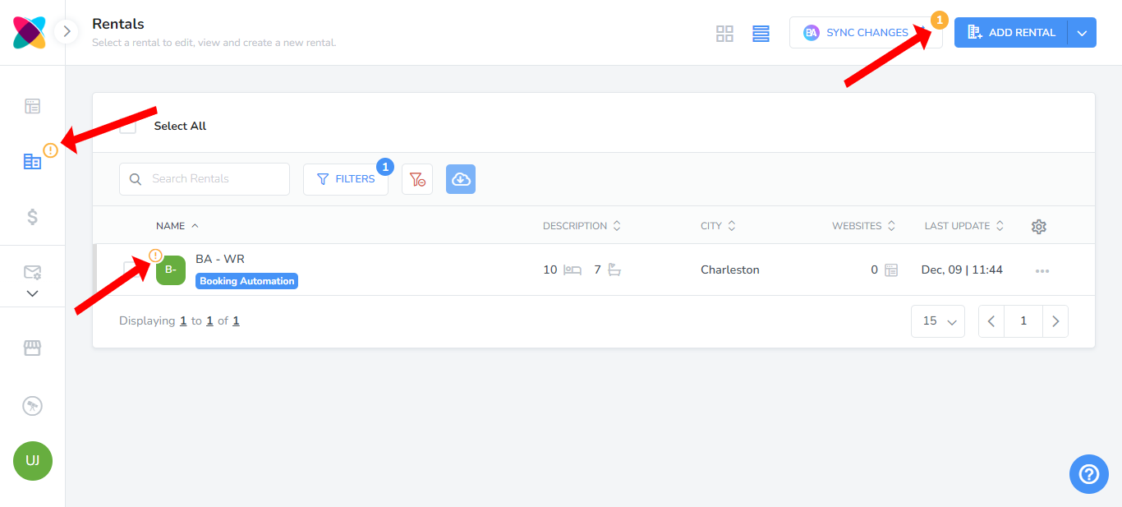Sort rentals by NAME column

pyautogui.click(x=177, y=226)
